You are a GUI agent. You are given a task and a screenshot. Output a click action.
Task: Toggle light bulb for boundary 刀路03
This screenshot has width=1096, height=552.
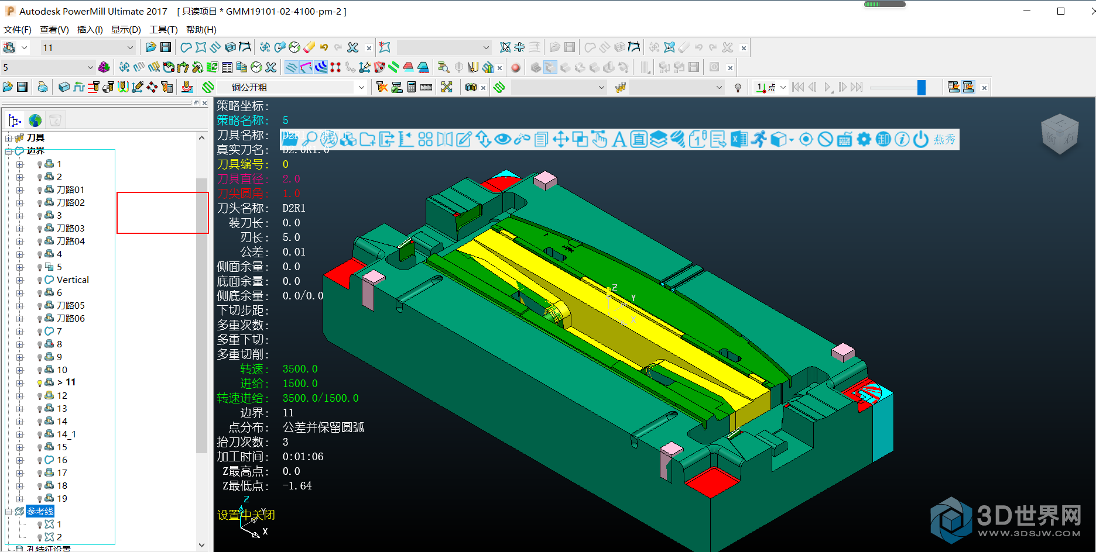[40, 229]
